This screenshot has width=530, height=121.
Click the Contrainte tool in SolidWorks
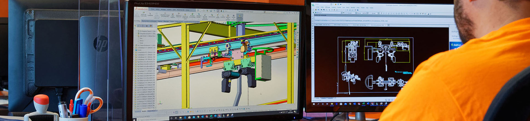pos(150,14)
